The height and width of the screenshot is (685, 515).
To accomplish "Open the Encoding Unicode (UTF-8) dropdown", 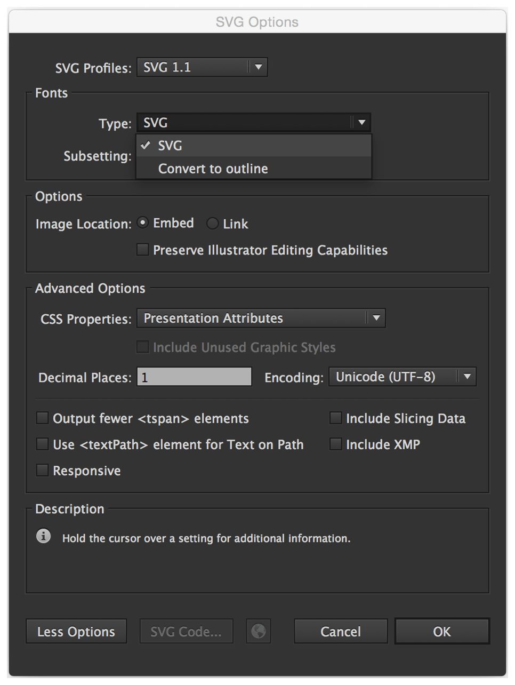I will pyautogui.click(x=403, y=377).
